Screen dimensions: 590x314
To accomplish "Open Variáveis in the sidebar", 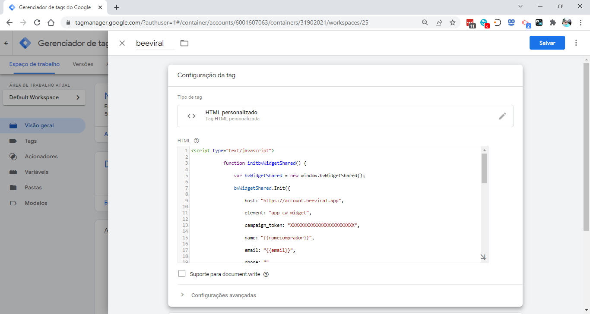I will [x=43, y=172].
